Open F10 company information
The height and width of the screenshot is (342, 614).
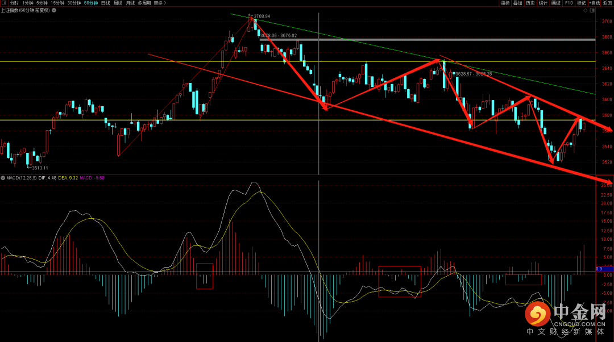click(x=568, y=3)
